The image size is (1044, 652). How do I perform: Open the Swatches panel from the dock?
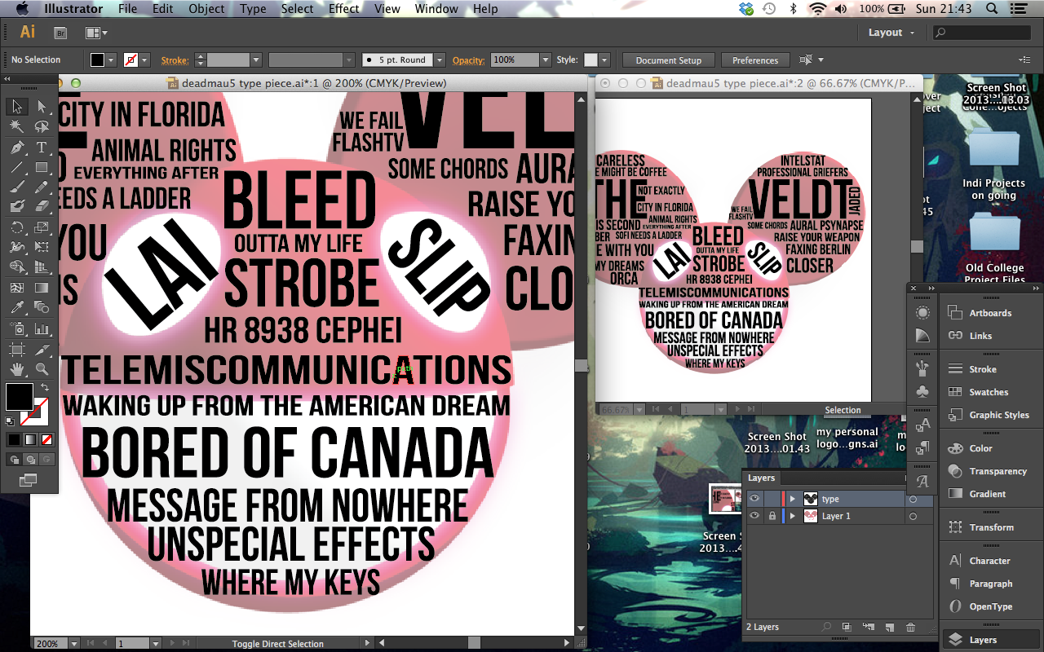pyautogui.click(x=989, y=392)
